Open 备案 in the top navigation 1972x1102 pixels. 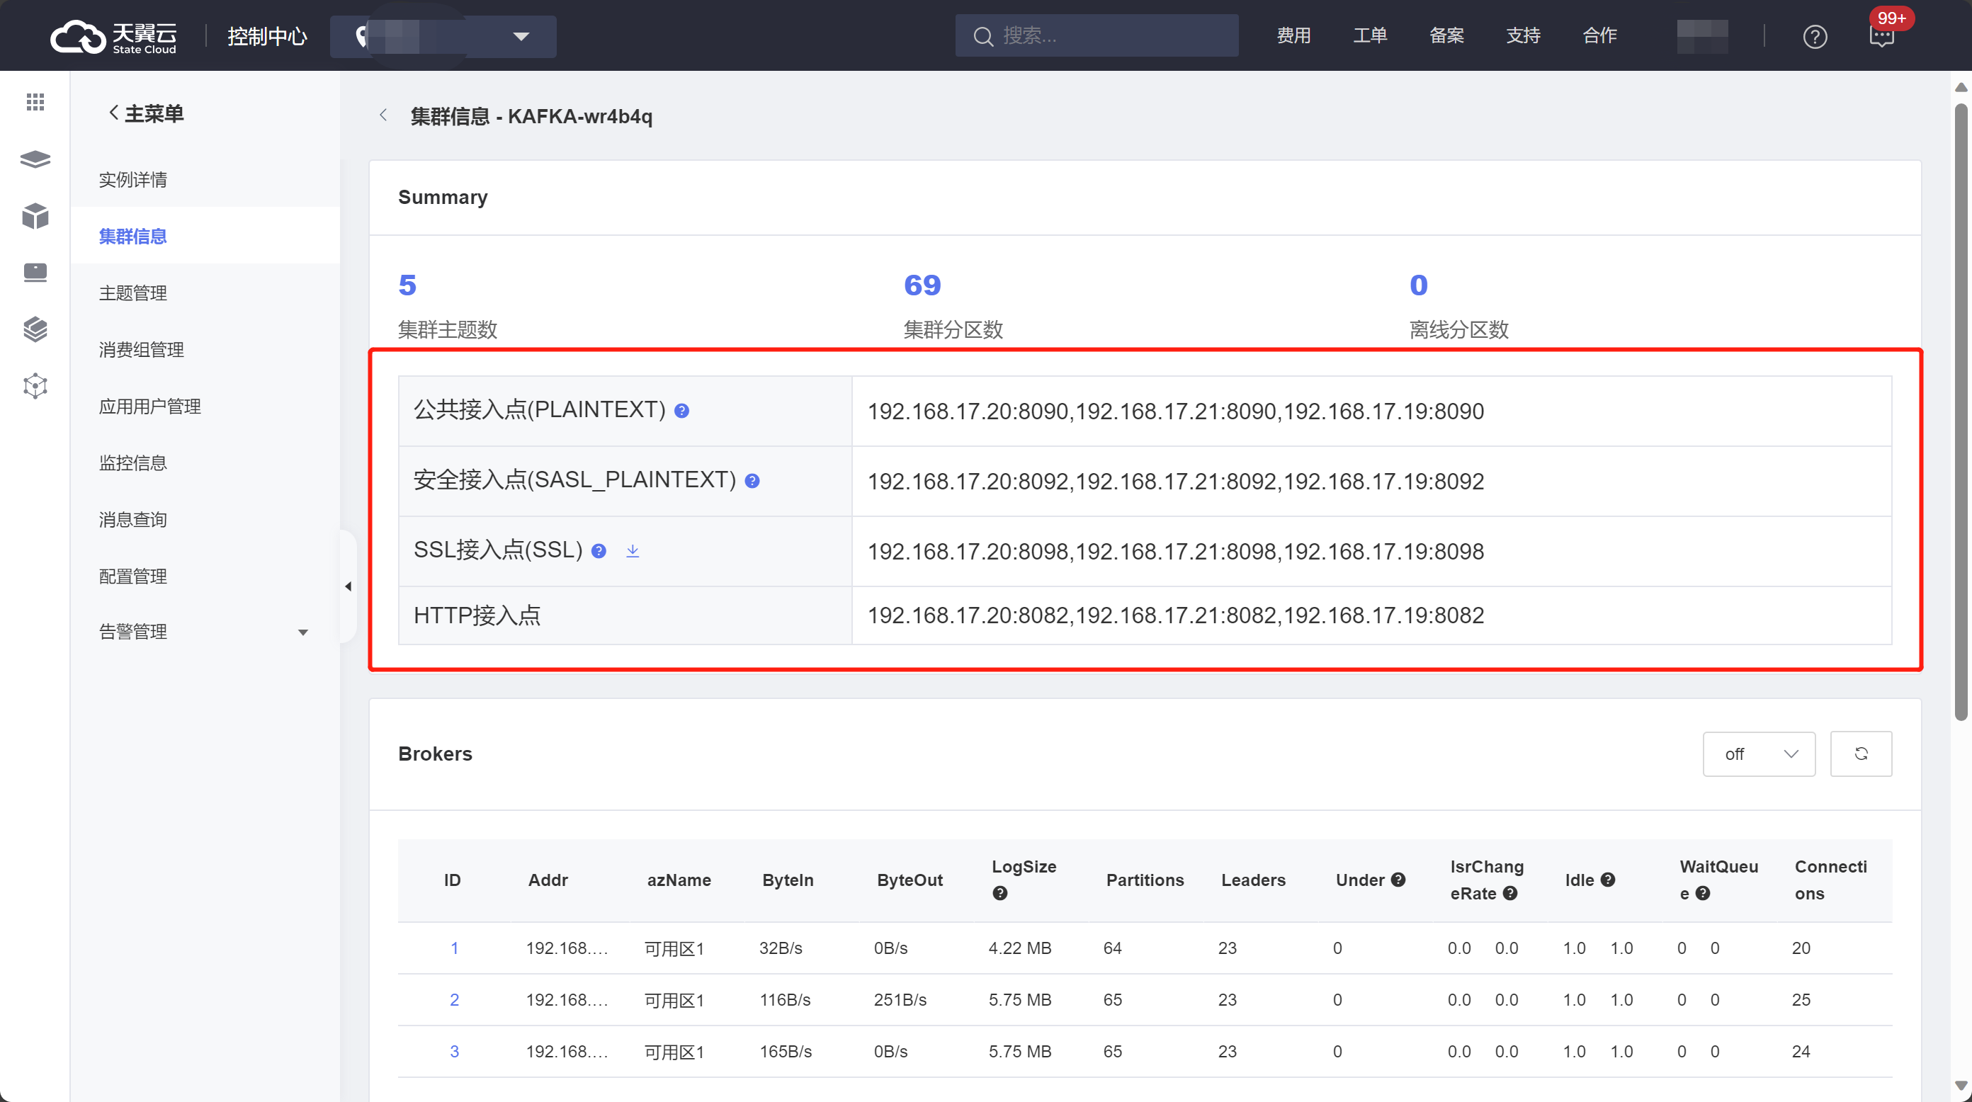point(1447,35)
